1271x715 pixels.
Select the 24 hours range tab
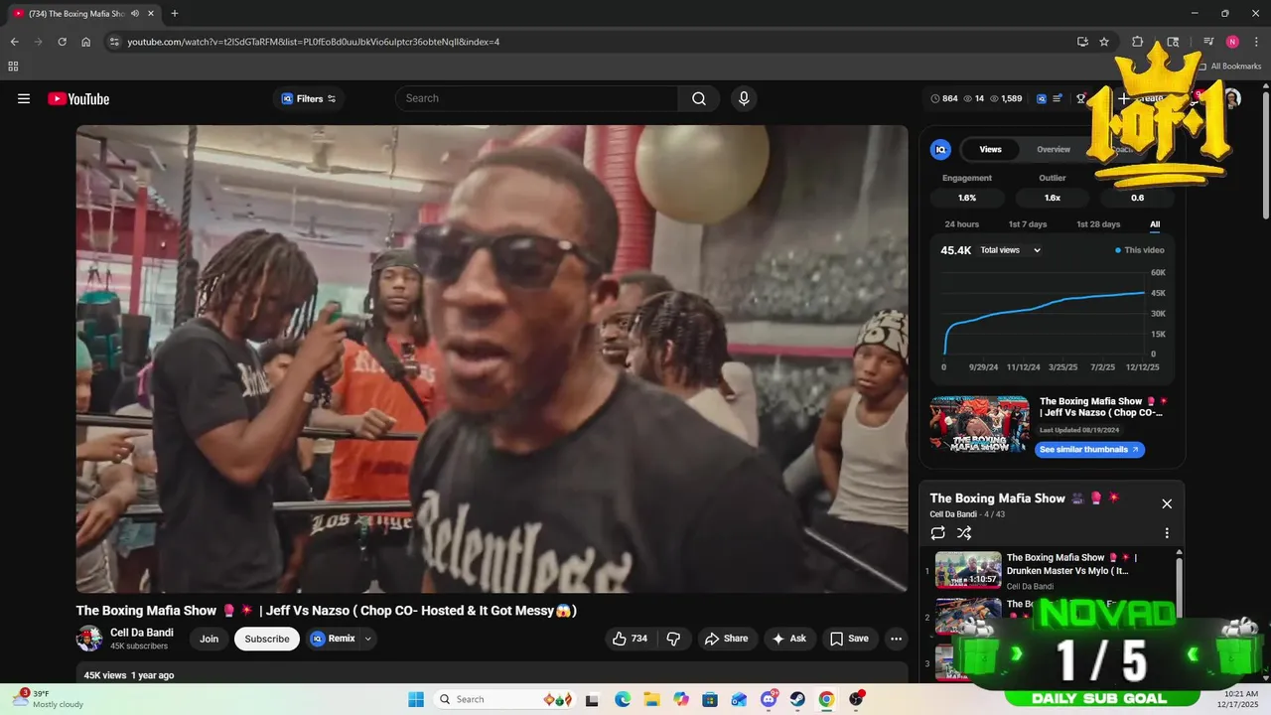click(x=961, y=224)
